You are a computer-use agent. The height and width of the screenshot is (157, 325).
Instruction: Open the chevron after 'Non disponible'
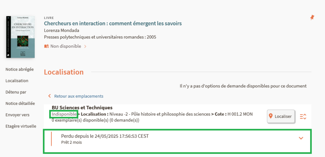click(x=85, y=46)
